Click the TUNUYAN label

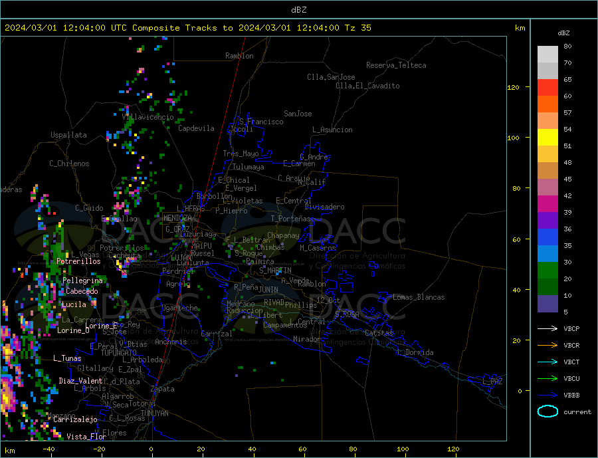(154, 413)
